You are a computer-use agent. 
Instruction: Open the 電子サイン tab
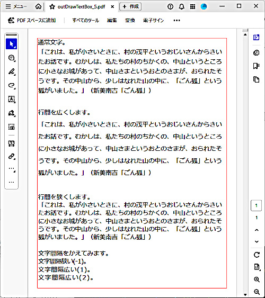(x=153, y=20)
